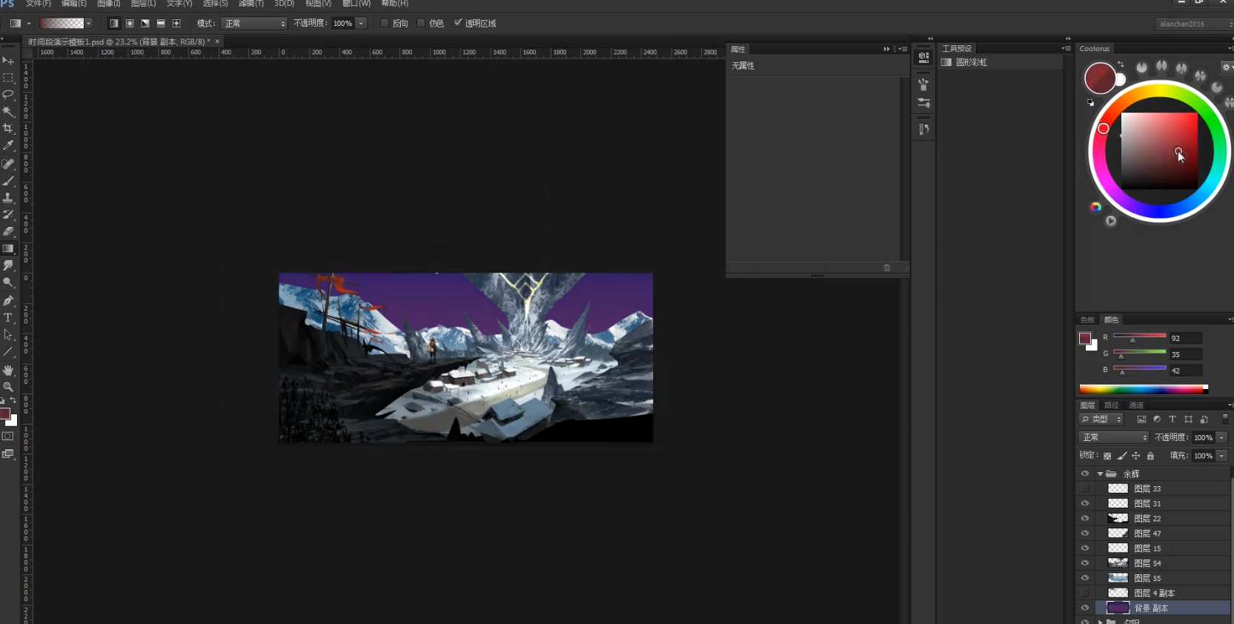Select the Hand tool

click(8, 370)
